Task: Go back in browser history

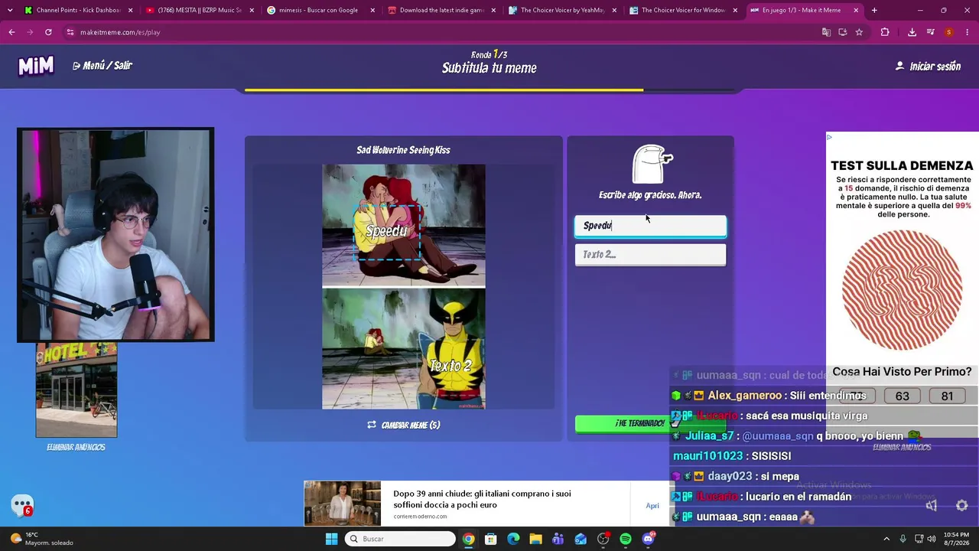Action: tap(11, 32)
